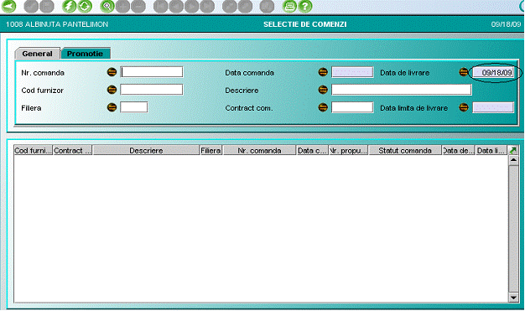The height and width of the screenshot is (311, 525).
Task: Sort by the Data de... column header
Action: [x=459, y=151]
